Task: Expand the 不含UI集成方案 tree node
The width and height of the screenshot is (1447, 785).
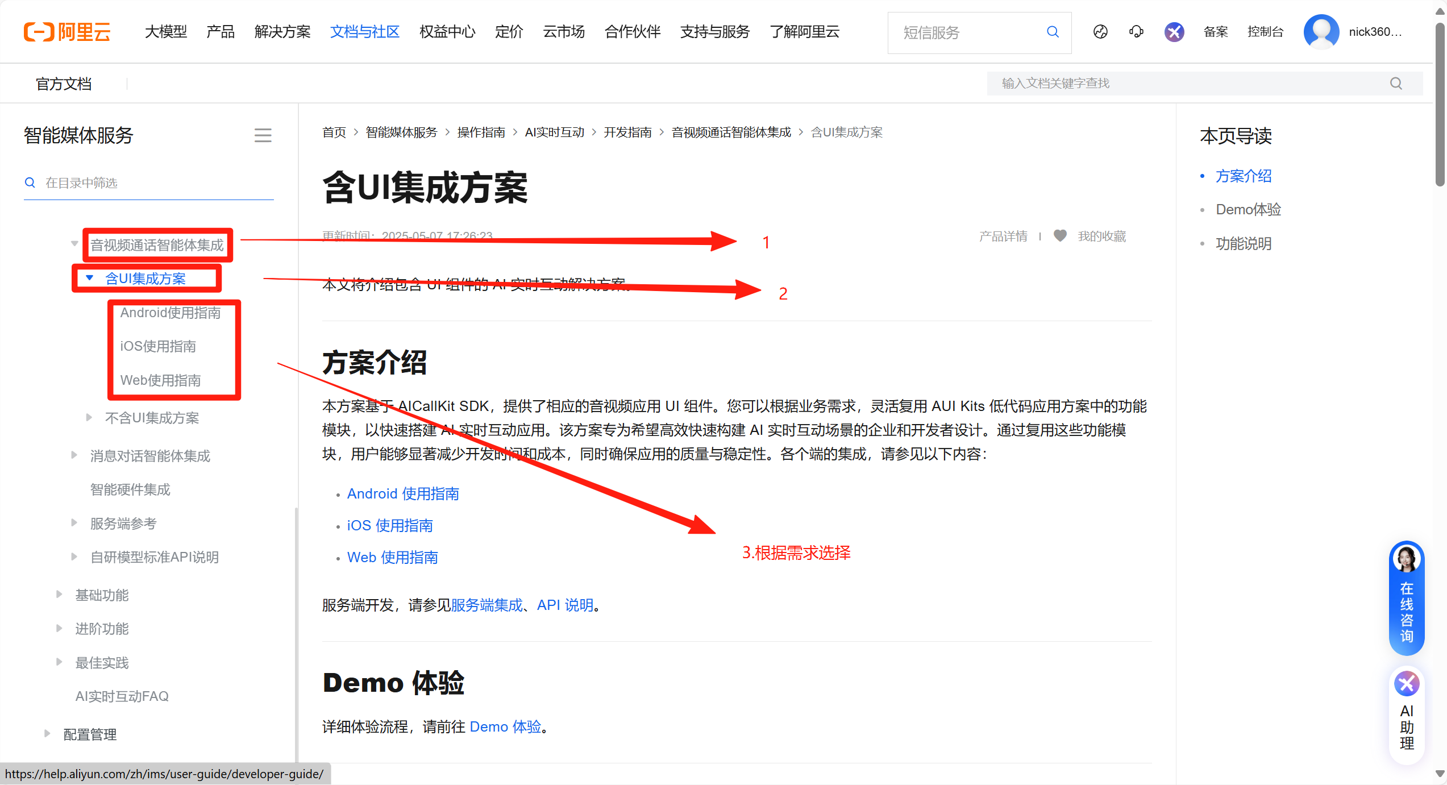Action: click(89, 418)
